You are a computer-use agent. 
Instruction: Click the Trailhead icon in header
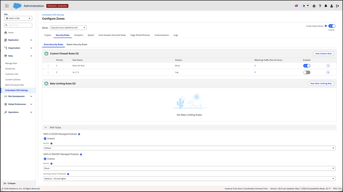[314, 6]
